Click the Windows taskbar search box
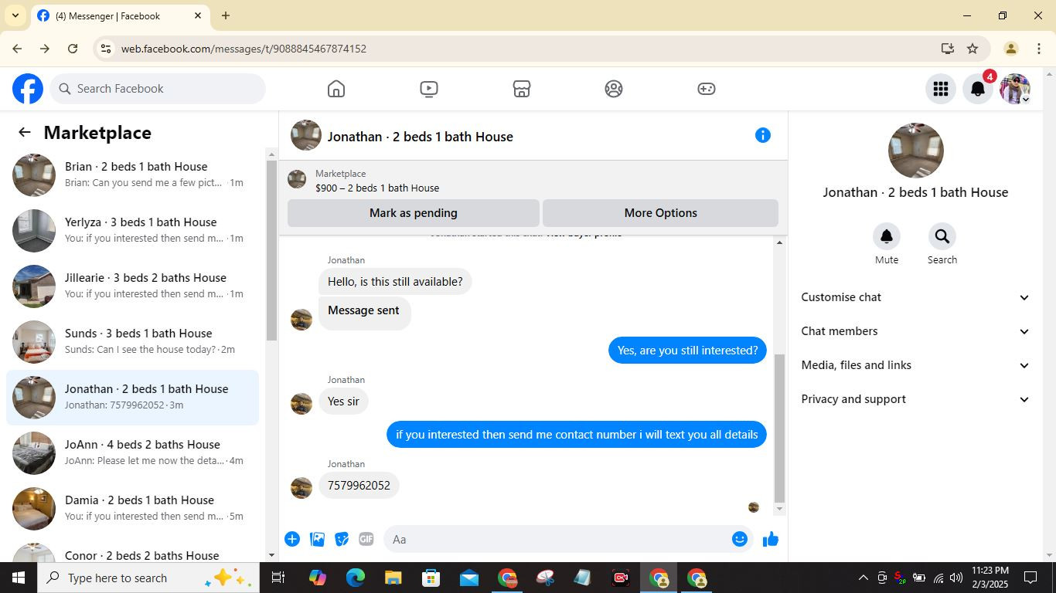This screenshot has width=1056, height=593. [x=148, y=578]
